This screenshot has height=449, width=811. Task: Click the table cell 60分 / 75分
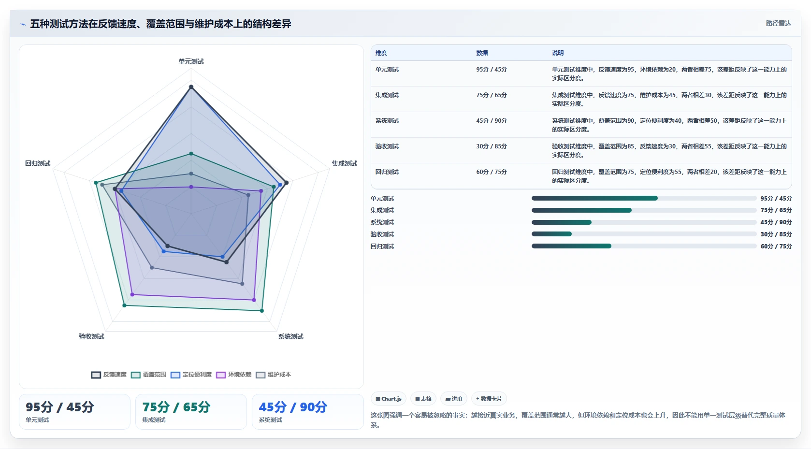[492, 172]
